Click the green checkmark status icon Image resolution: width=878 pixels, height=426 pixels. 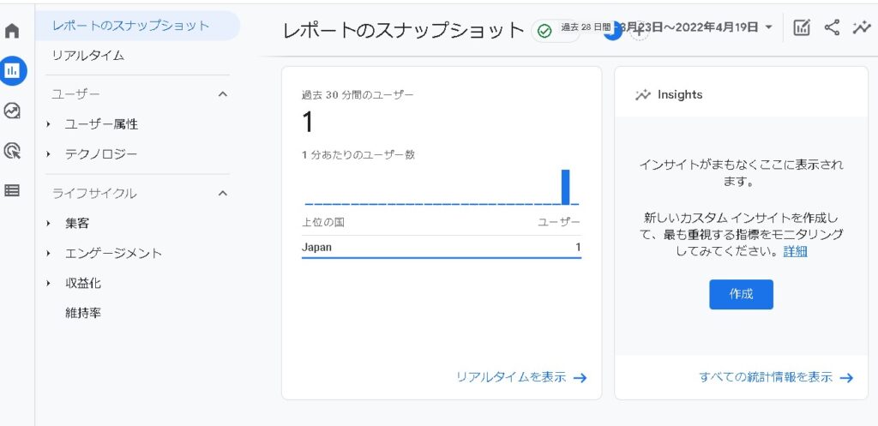(544, 31)
